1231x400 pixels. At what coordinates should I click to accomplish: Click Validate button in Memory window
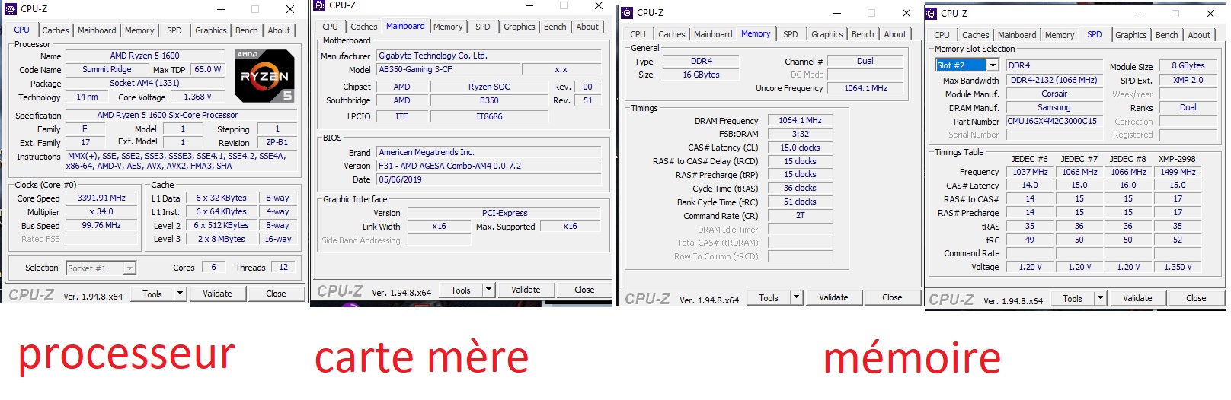833,297
